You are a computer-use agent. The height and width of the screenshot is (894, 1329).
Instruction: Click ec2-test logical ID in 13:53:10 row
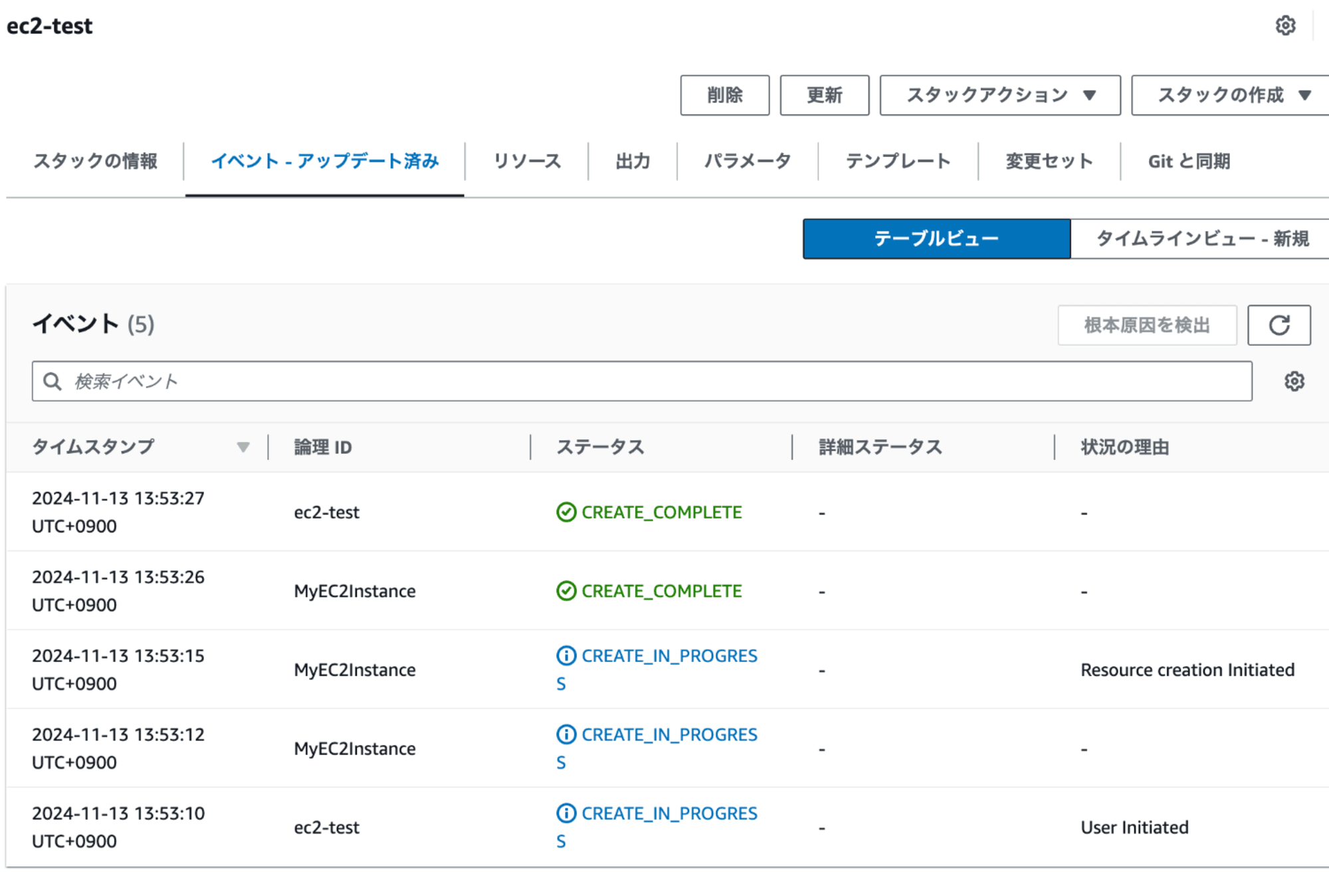tap(326, 828)
